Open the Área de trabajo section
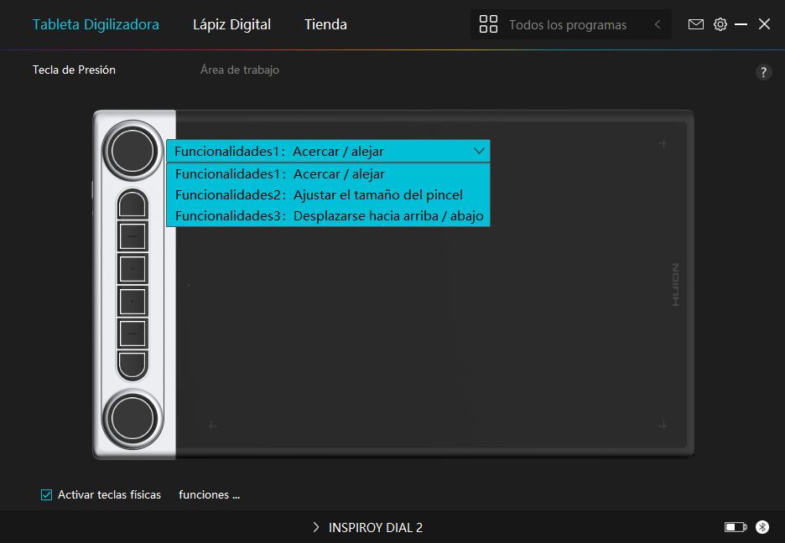The width and height of the screenshot is (785, 543). pos(240,70)
